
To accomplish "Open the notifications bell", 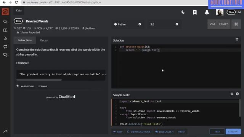I will 207,12.
